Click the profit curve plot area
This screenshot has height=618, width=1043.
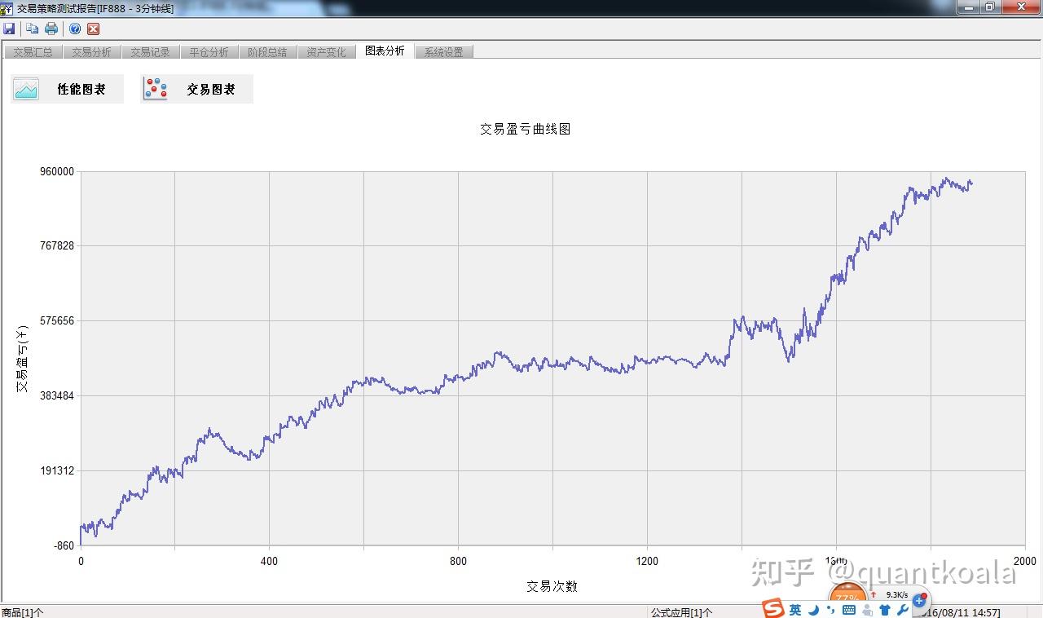coord(552,358)
